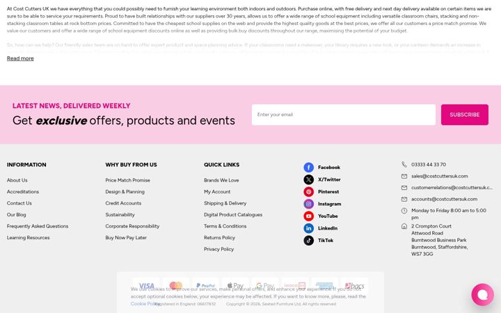Viewport: 501px width, 313px height.
Task: Open the Design & Planning link
Action: 125,192
